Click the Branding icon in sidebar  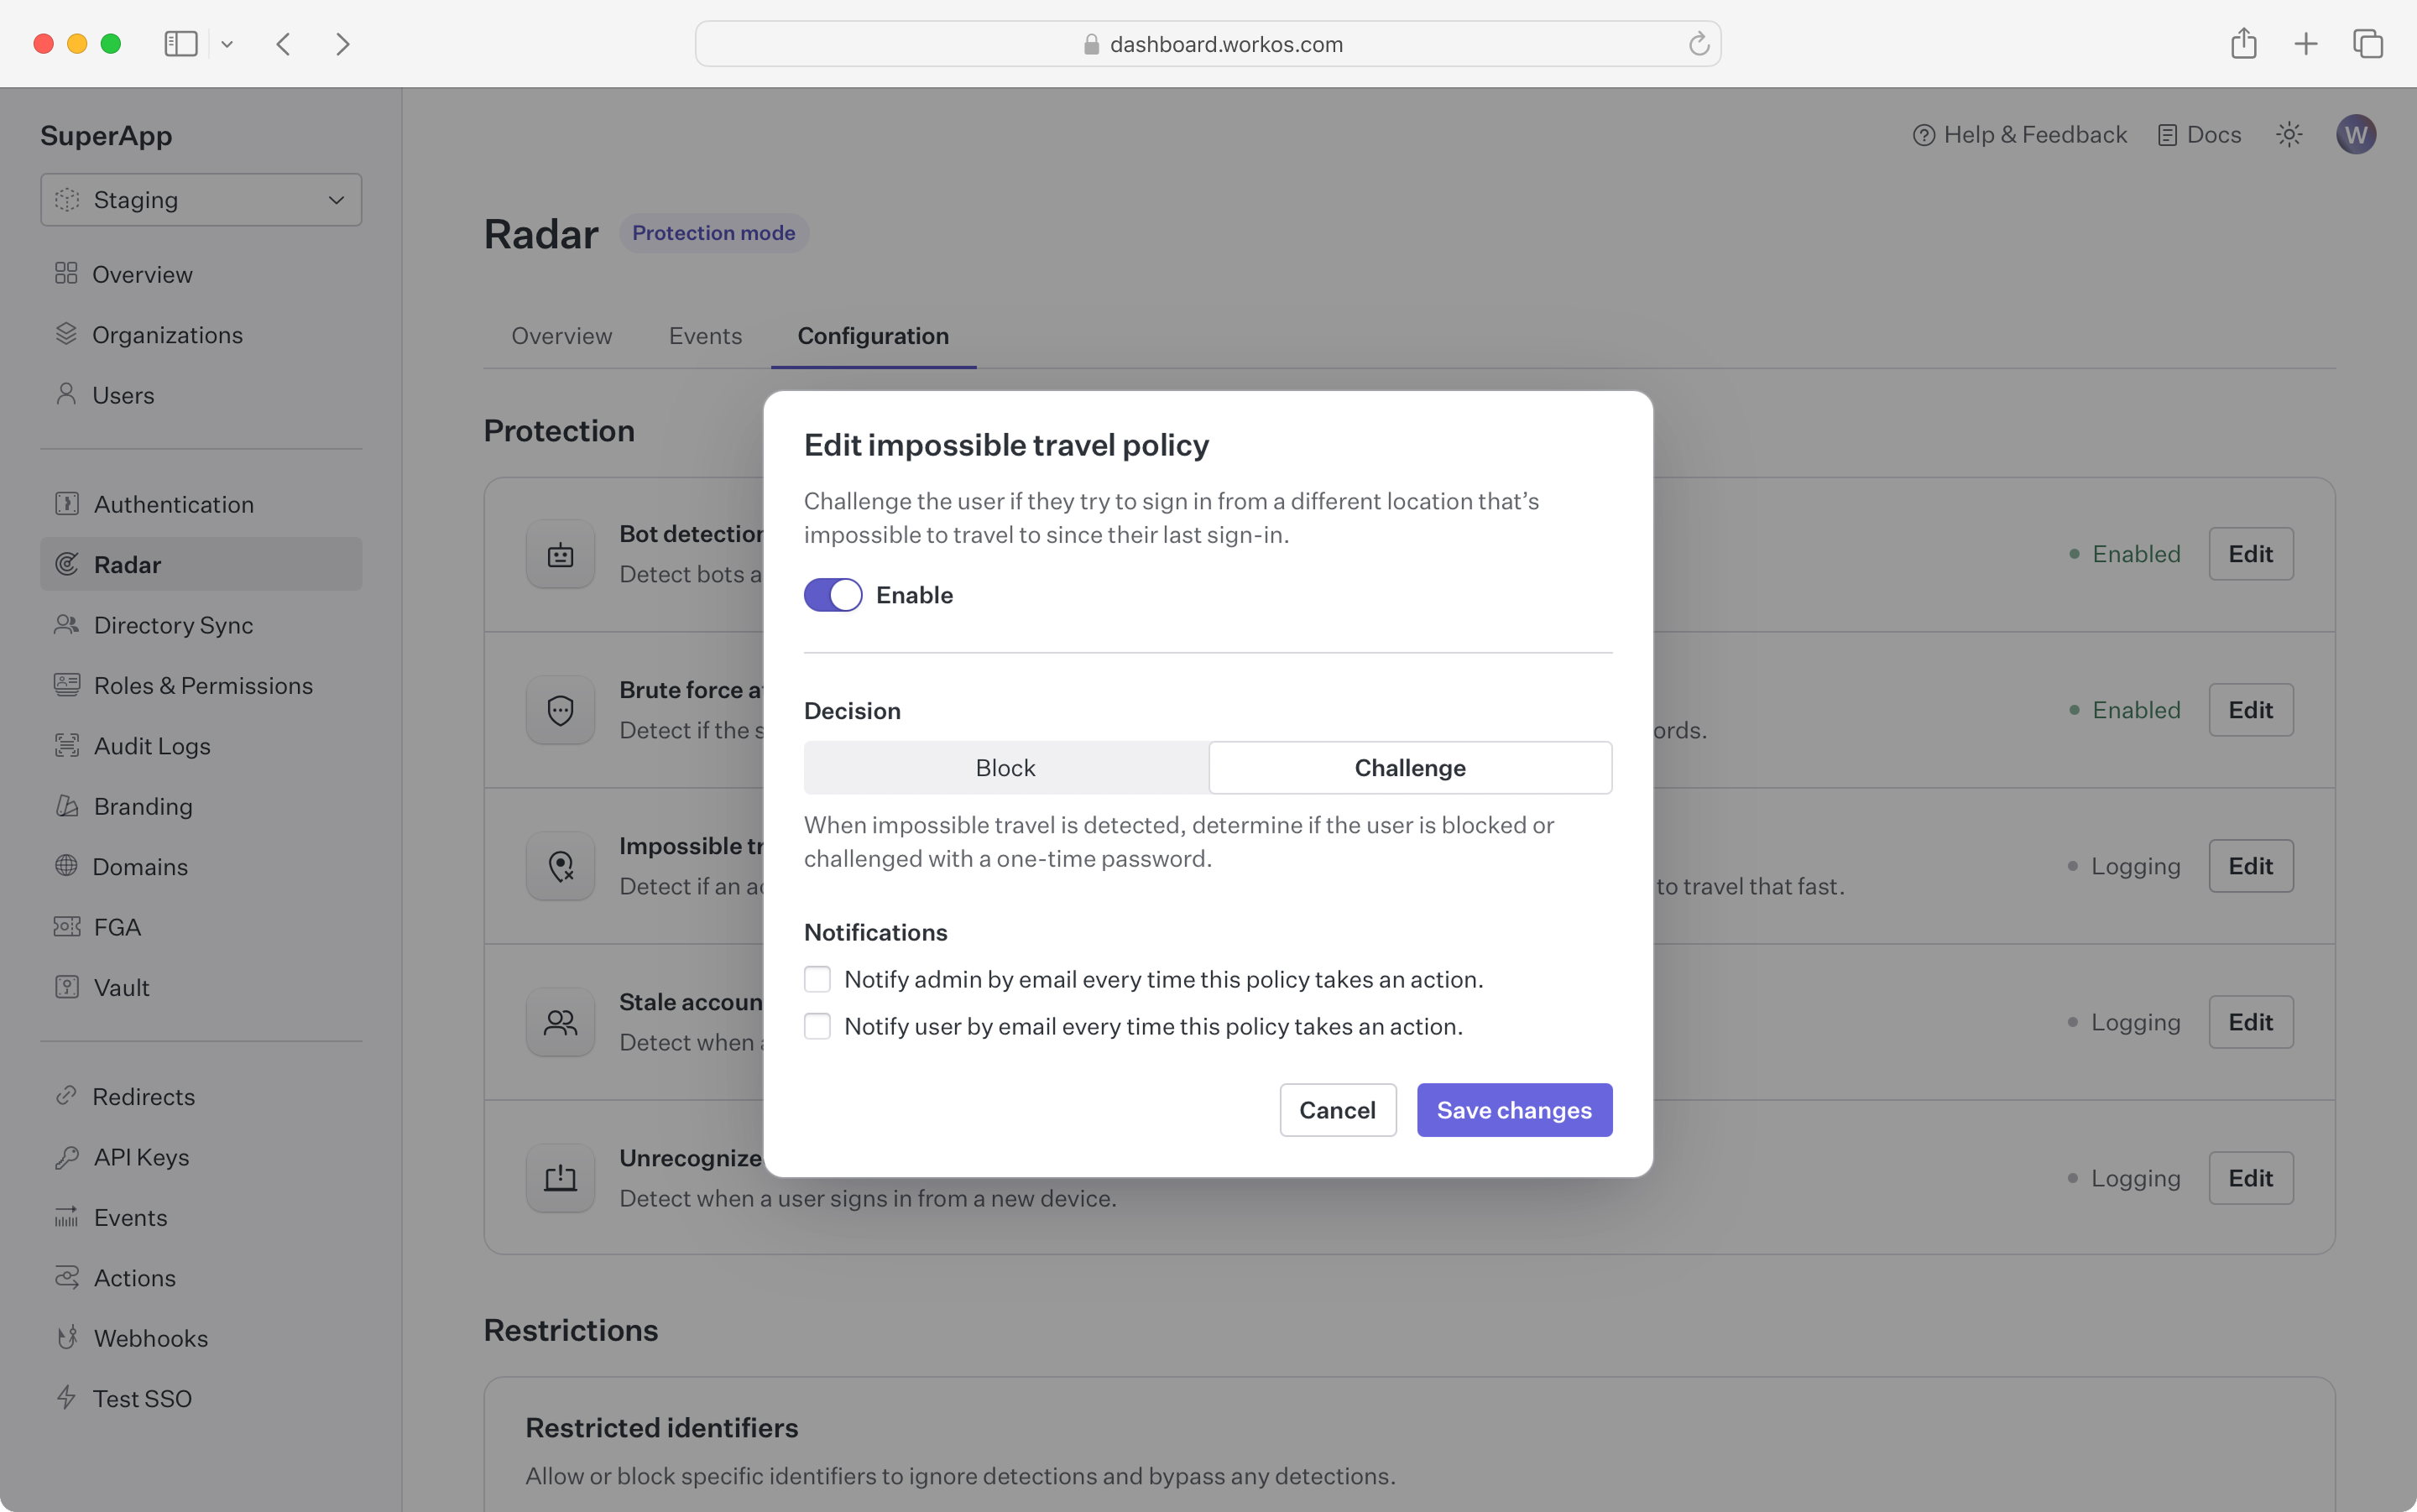point(67,806)
